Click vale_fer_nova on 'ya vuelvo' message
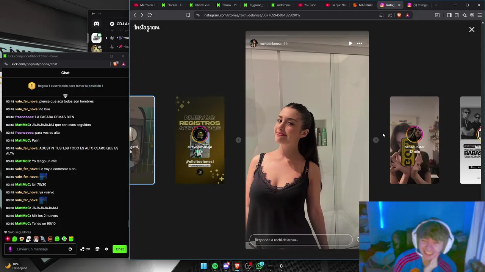Viewport: 485px width, 272px height. [27, 192]
